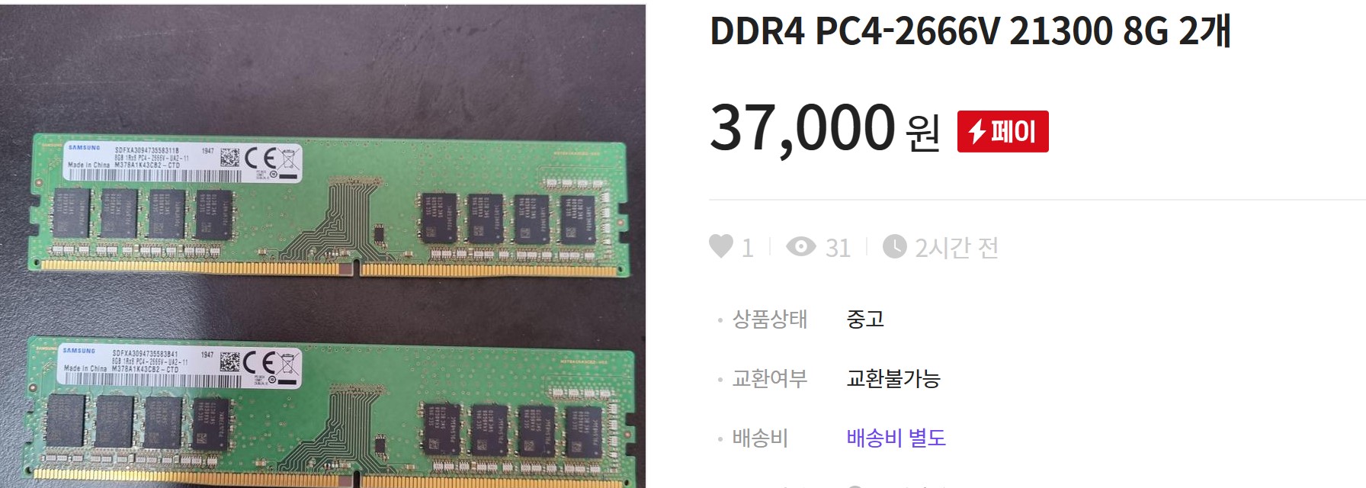Click the 교환불가능 exchange value
This screenshot has width=1366, height=488.
tap(893, 378)
